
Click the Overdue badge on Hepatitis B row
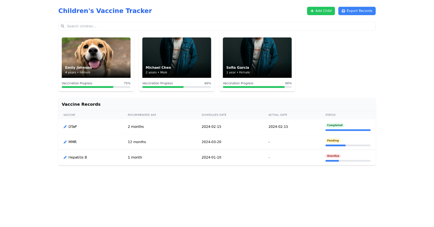(333, 156)
